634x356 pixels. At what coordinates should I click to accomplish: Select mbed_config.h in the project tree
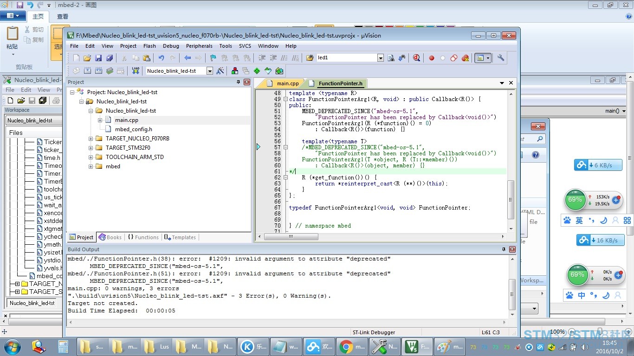click(133, 129)
